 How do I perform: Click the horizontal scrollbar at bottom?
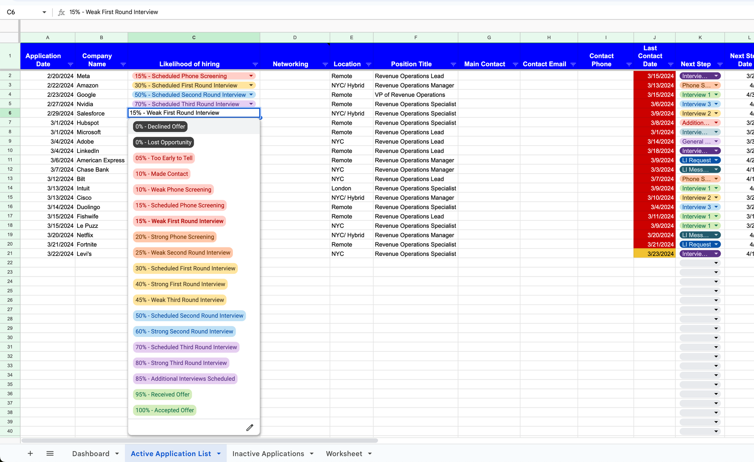200,441
